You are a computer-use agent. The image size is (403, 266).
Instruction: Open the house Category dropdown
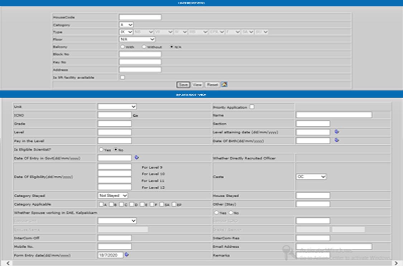126,25
